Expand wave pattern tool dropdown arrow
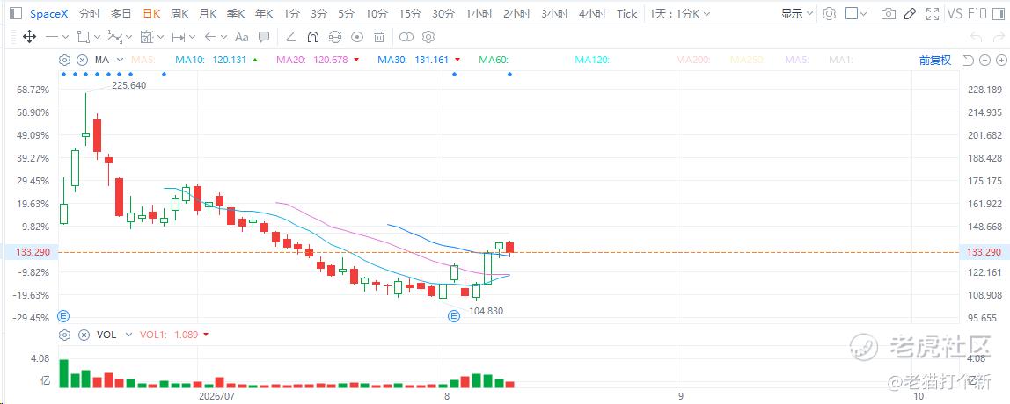Viewport: 1010px width, 404px height. click(x=128, y=37)
